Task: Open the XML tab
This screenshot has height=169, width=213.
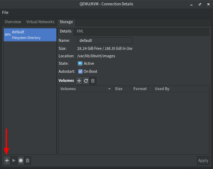Action: click(x=80, y=31)
